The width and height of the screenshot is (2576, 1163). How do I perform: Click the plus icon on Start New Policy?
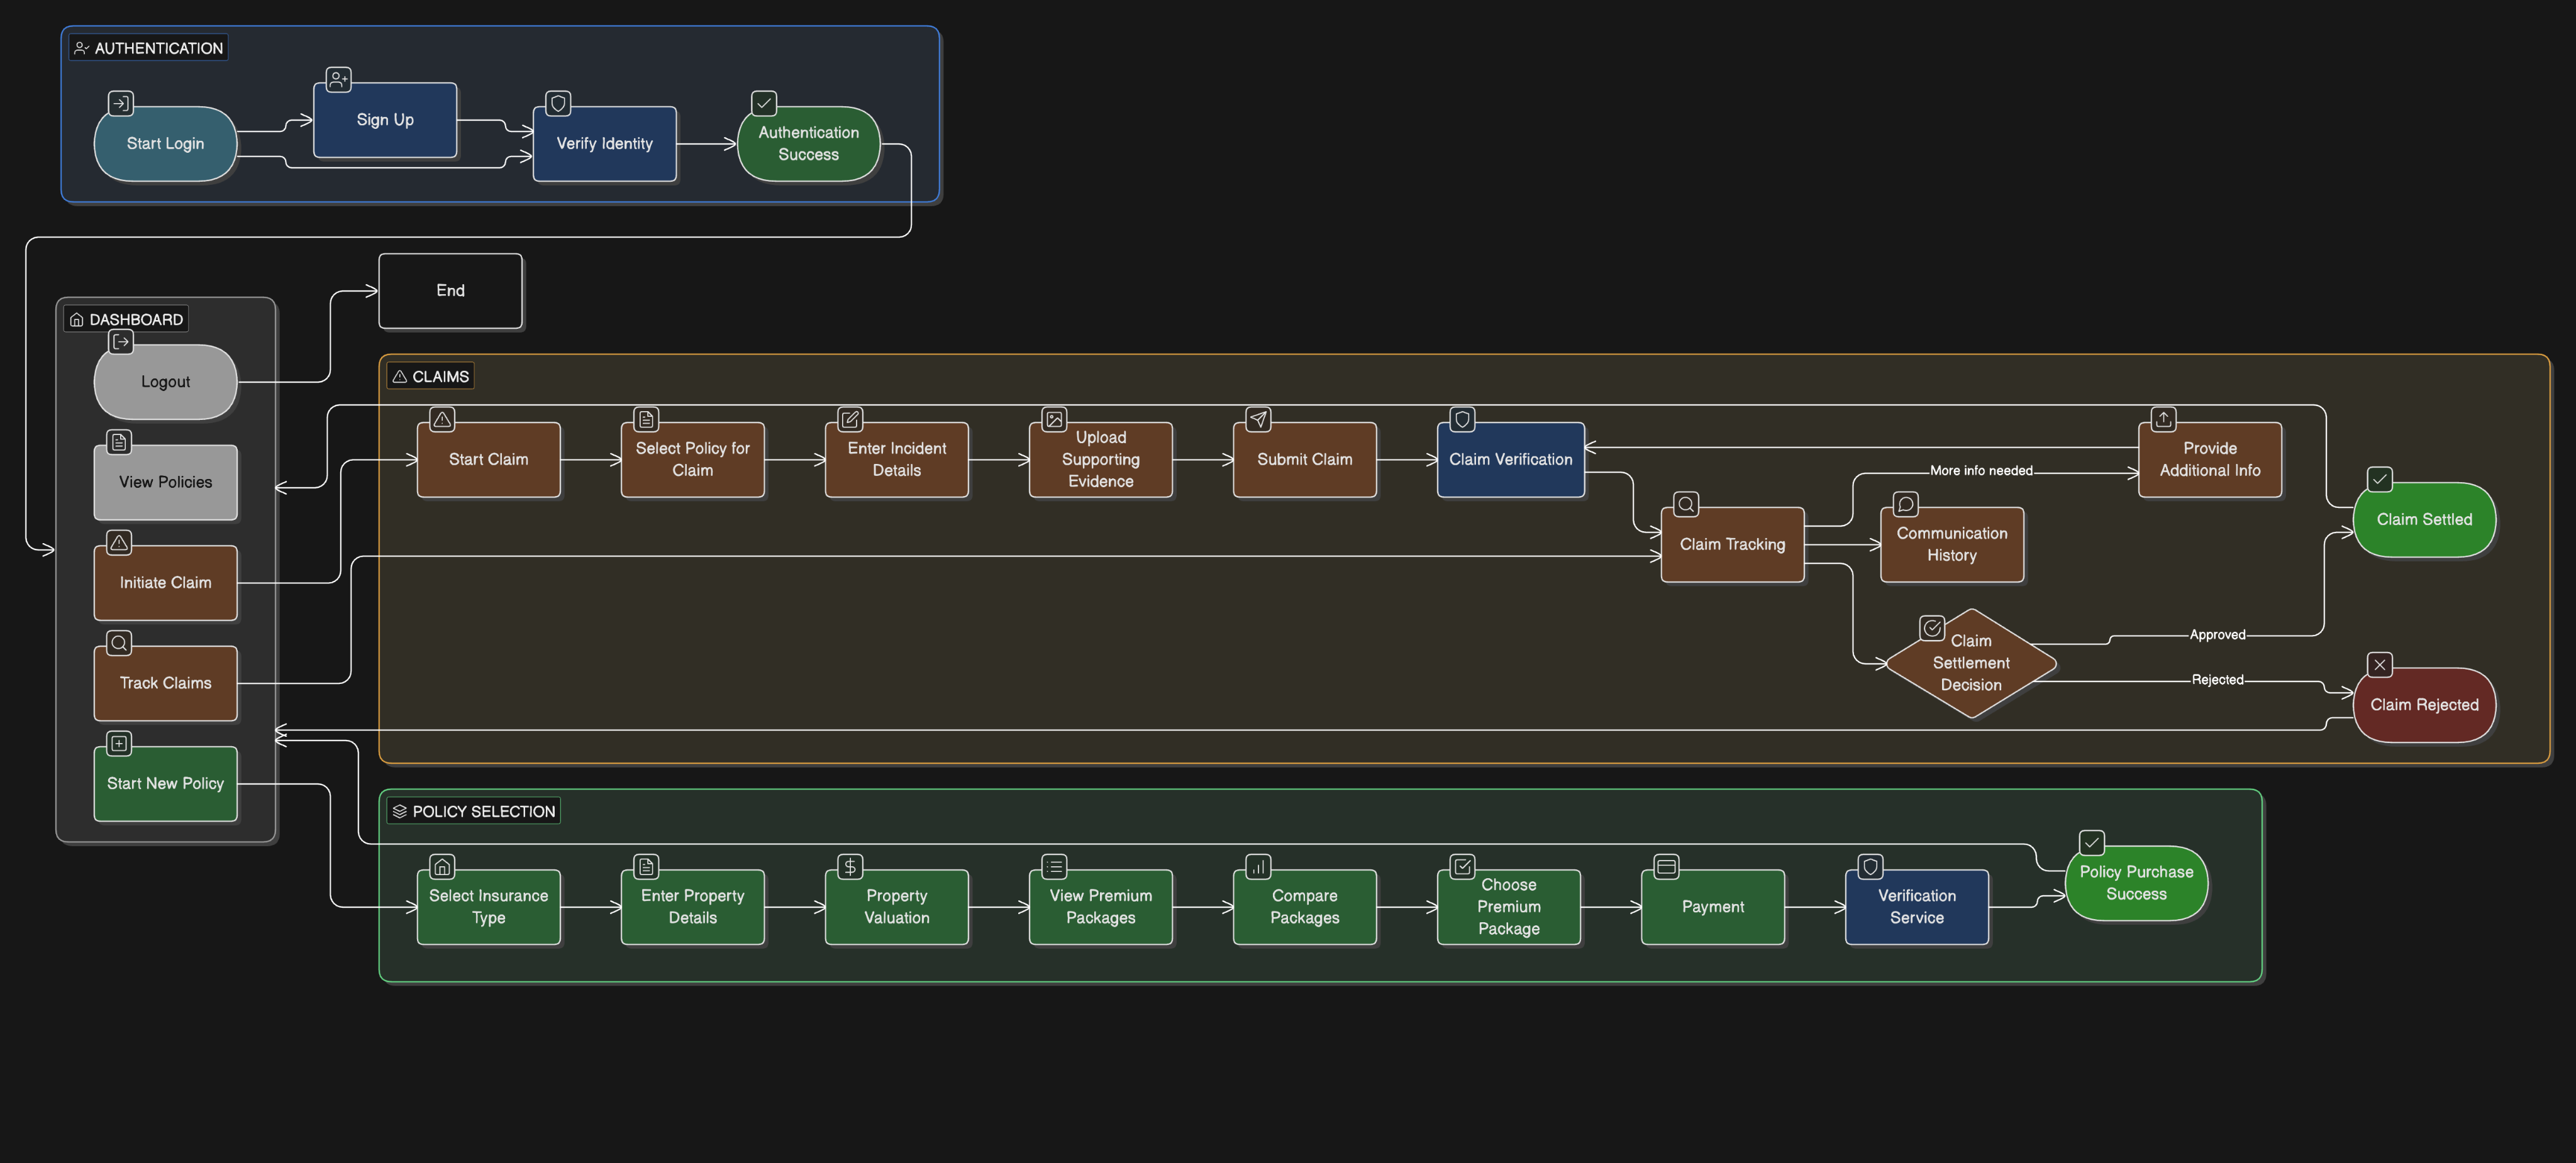pyautogui.click(x=119, y=743)
